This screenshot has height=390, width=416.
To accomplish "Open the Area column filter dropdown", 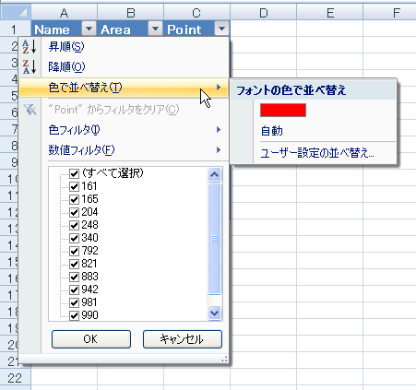I will (x=155, y=29).
